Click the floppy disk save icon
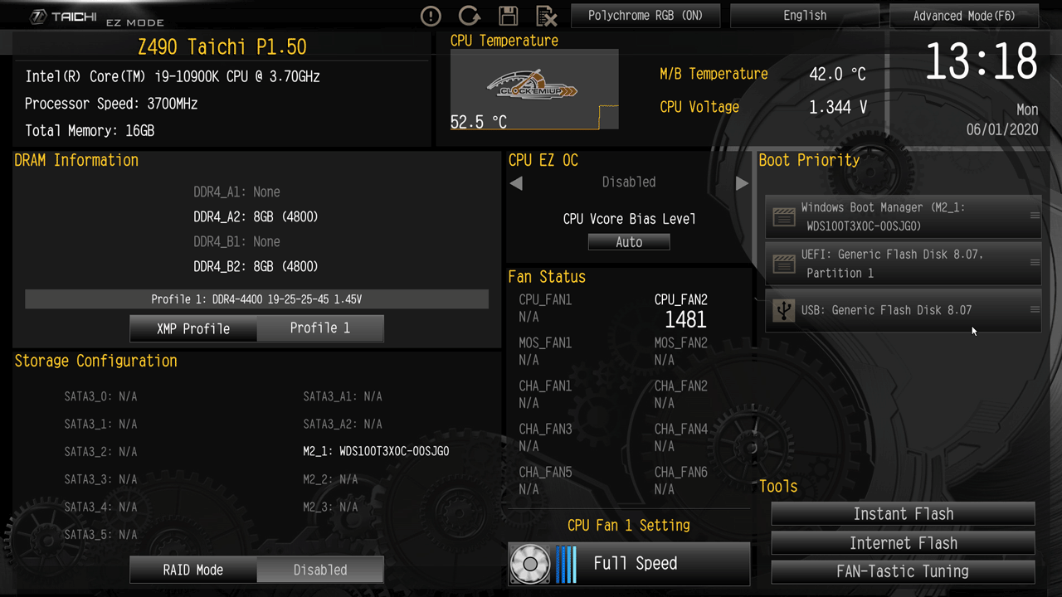1062x597 pixels. (x=508, y=16)
